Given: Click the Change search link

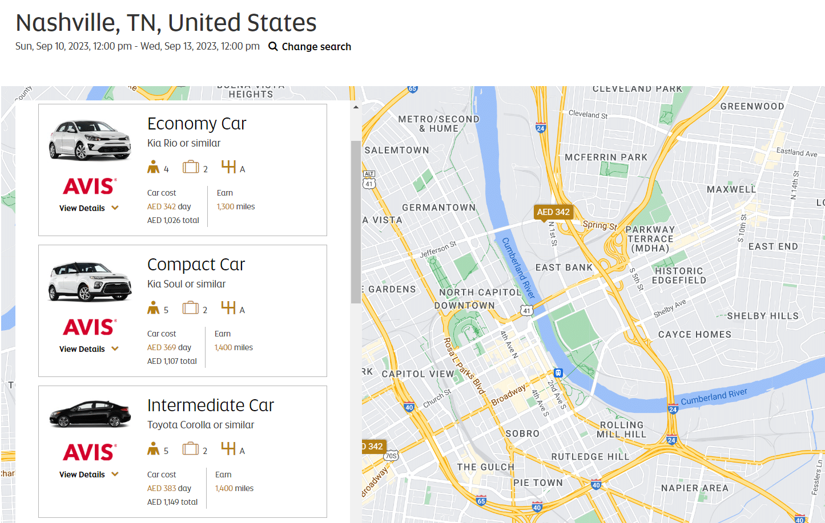Looking at the screenshot, I should [316, 47].
